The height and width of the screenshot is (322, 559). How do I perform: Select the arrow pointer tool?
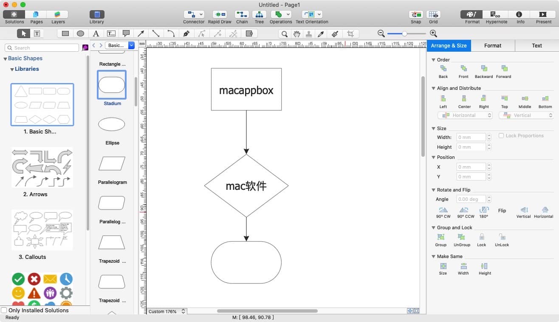coord(23,33)
